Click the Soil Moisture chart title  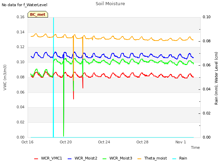110,4
